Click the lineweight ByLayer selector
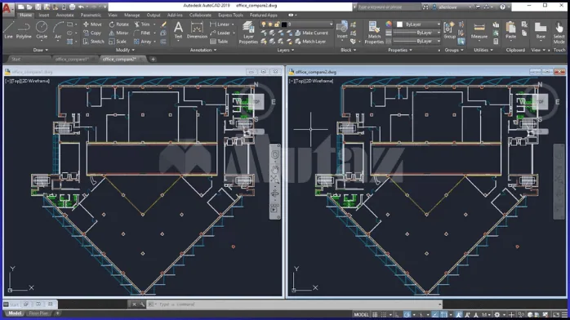The width and height of the screenshot is (570, 320). coord(416,33)
